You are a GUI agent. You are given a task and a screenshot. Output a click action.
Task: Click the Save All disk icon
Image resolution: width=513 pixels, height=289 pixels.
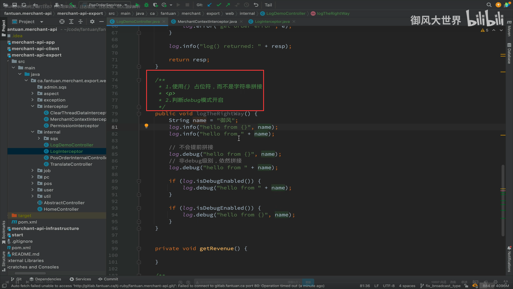coord(15,5)
